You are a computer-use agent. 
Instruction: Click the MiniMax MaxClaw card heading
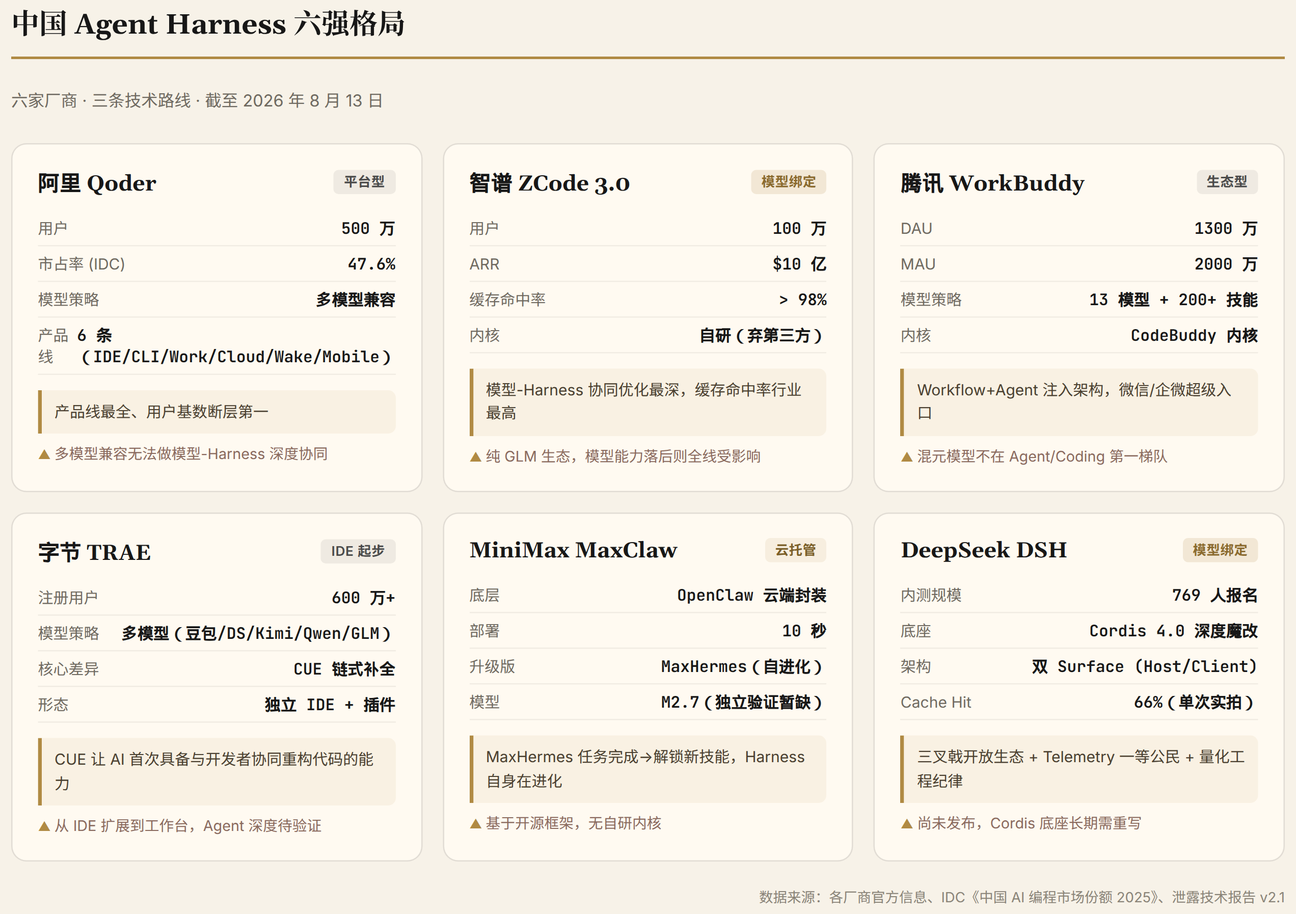574,550
